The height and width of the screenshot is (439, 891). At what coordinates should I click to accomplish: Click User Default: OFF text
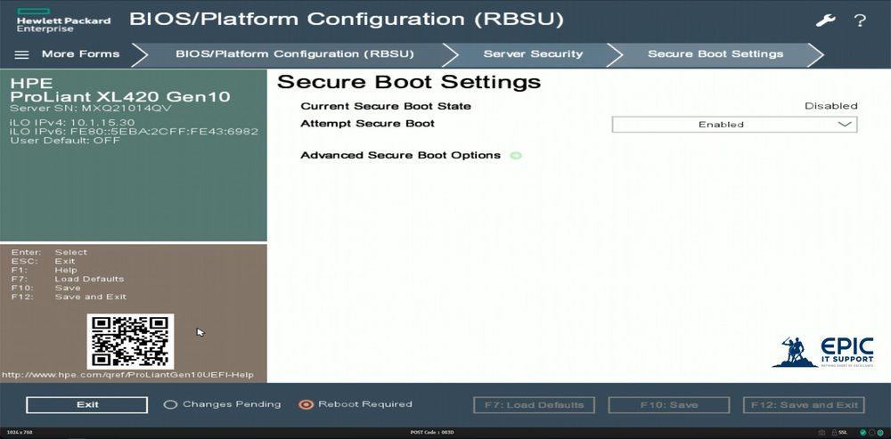click(x=65, y=141)
